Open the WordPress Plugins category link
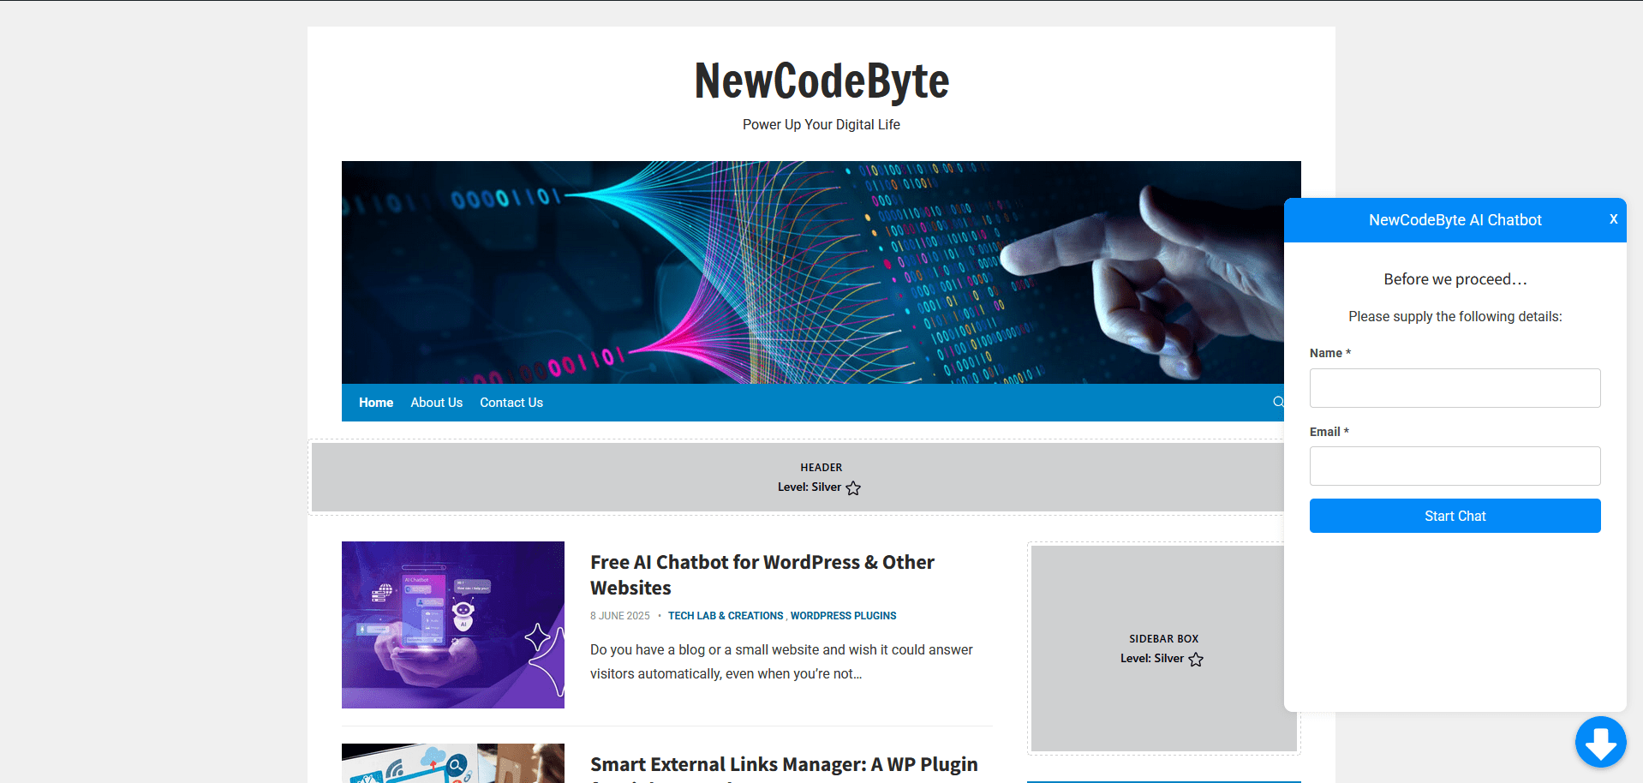This screenshot has width=1643, height=783. pos(843,616)
